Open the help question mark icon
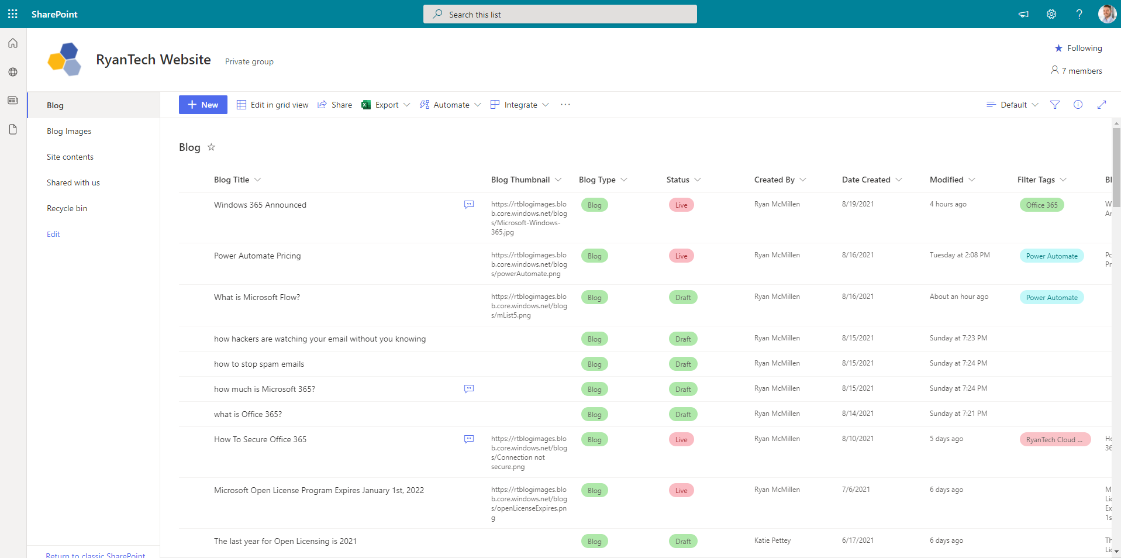The image size is (1121, 558). click(x=1079, y=14)
